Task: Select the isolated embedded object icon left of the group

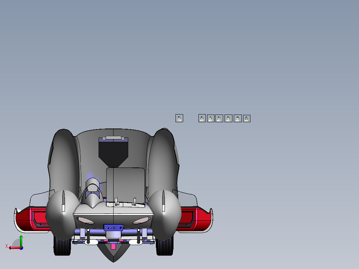Action: pyautogui.click(x=179, y=118)
